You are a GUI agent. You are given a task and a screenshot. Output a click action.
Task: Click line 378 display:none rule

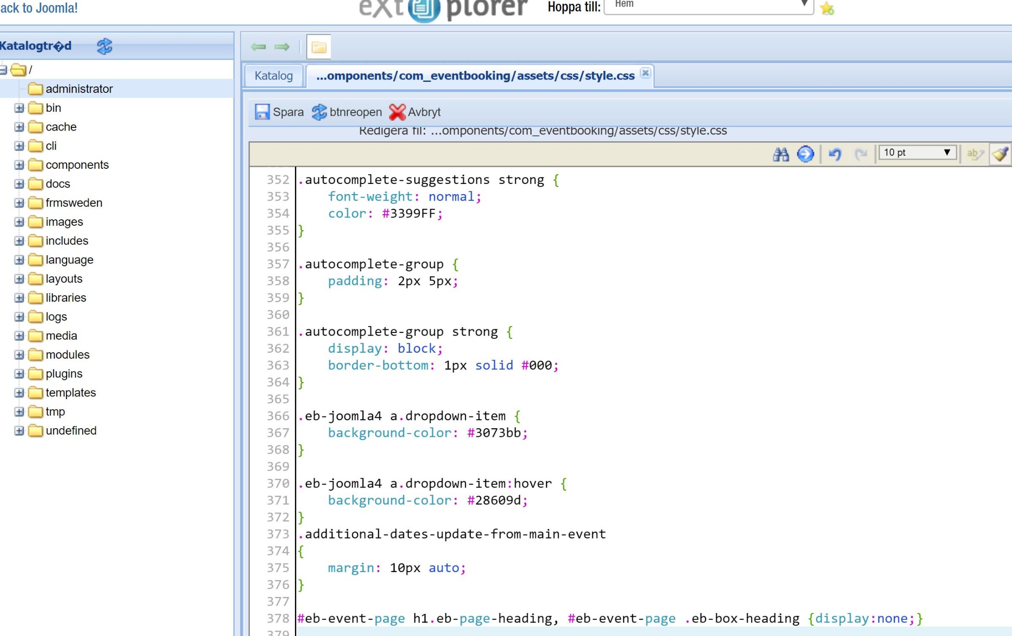point(865,619)
